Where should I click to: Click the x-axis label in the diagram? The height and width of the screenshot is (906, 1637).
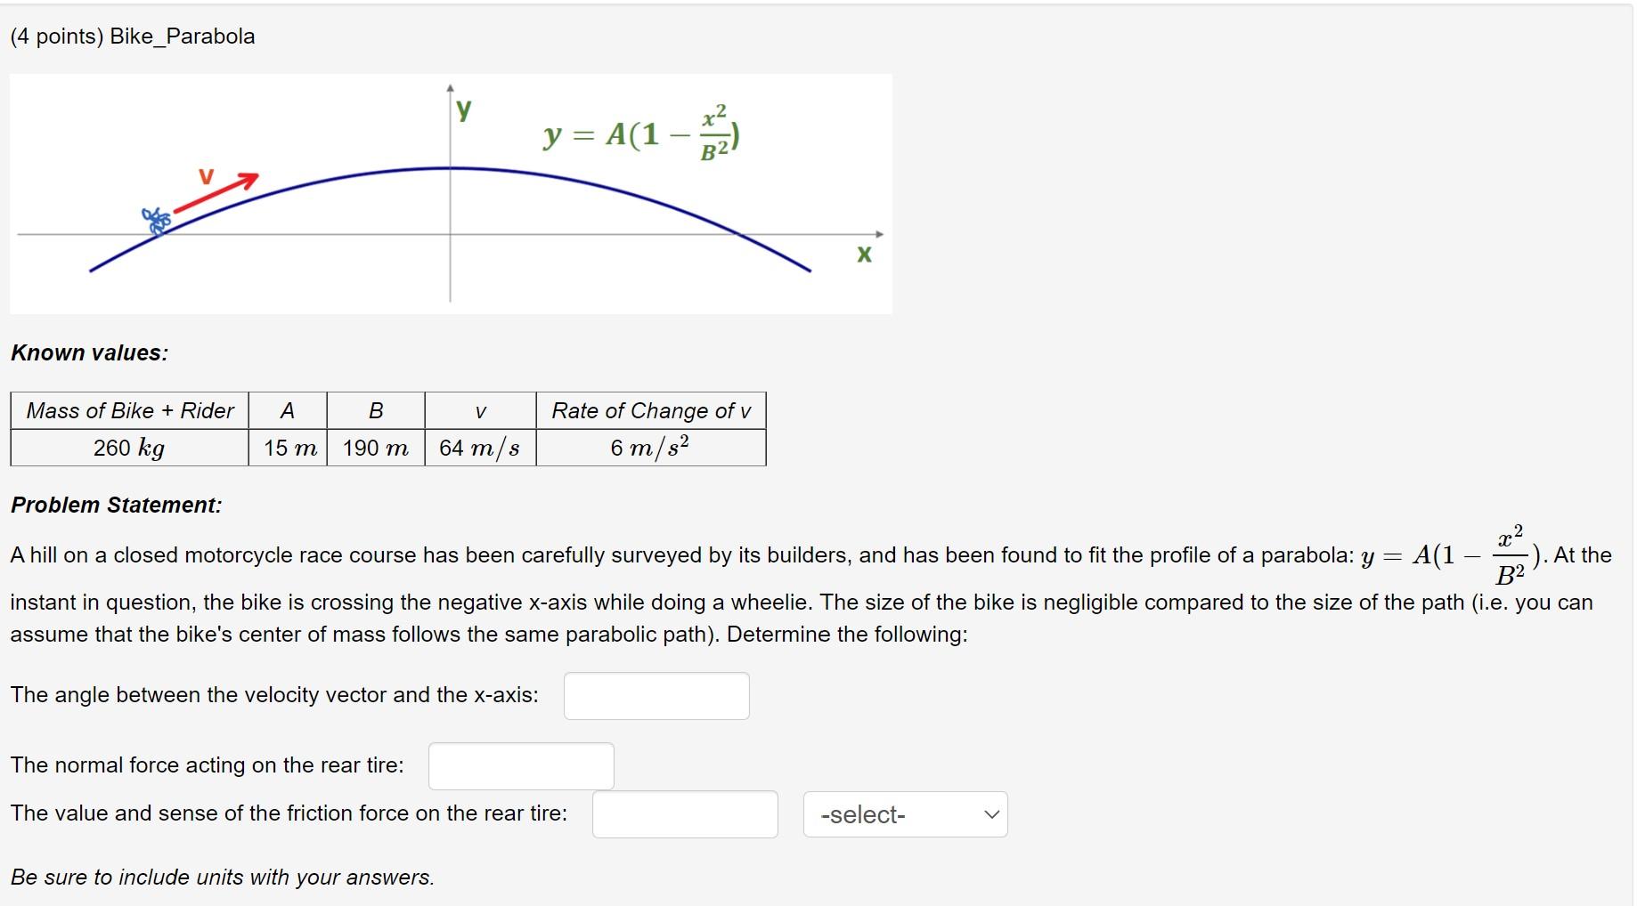[x=863, y=254]
